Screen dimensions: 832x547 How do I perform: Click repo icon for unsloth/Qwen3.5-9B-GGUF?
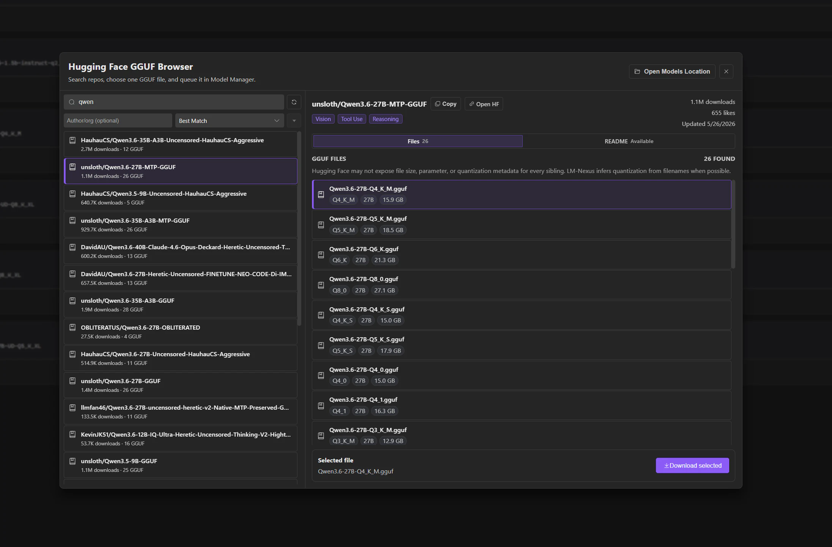72,461
